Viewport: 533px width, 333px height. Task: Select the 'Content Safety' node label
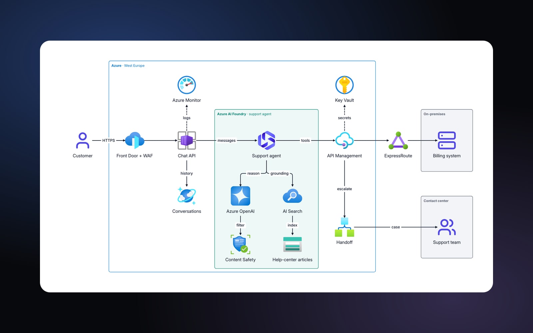pyautogui.click(x=241, y=260)
